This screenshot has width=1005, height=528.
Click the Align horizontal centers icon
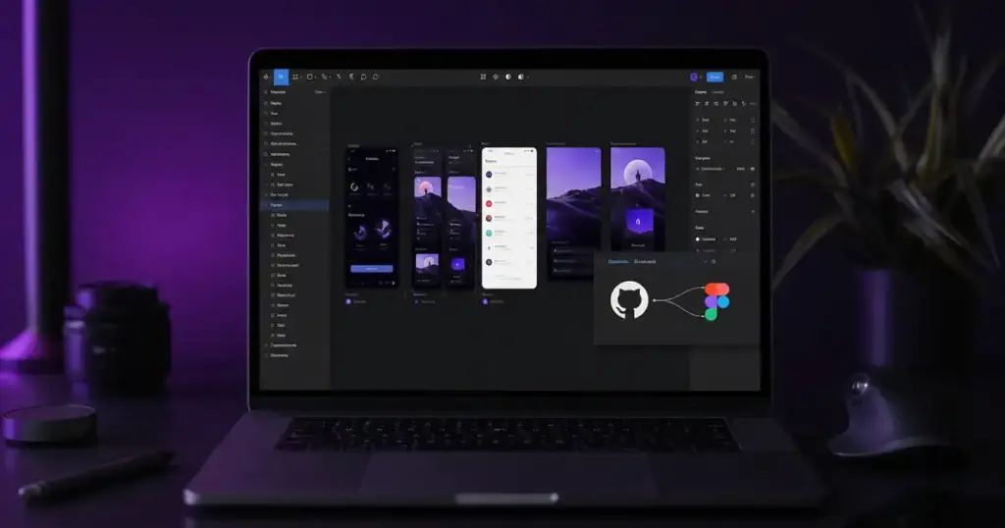click(707, 103)
